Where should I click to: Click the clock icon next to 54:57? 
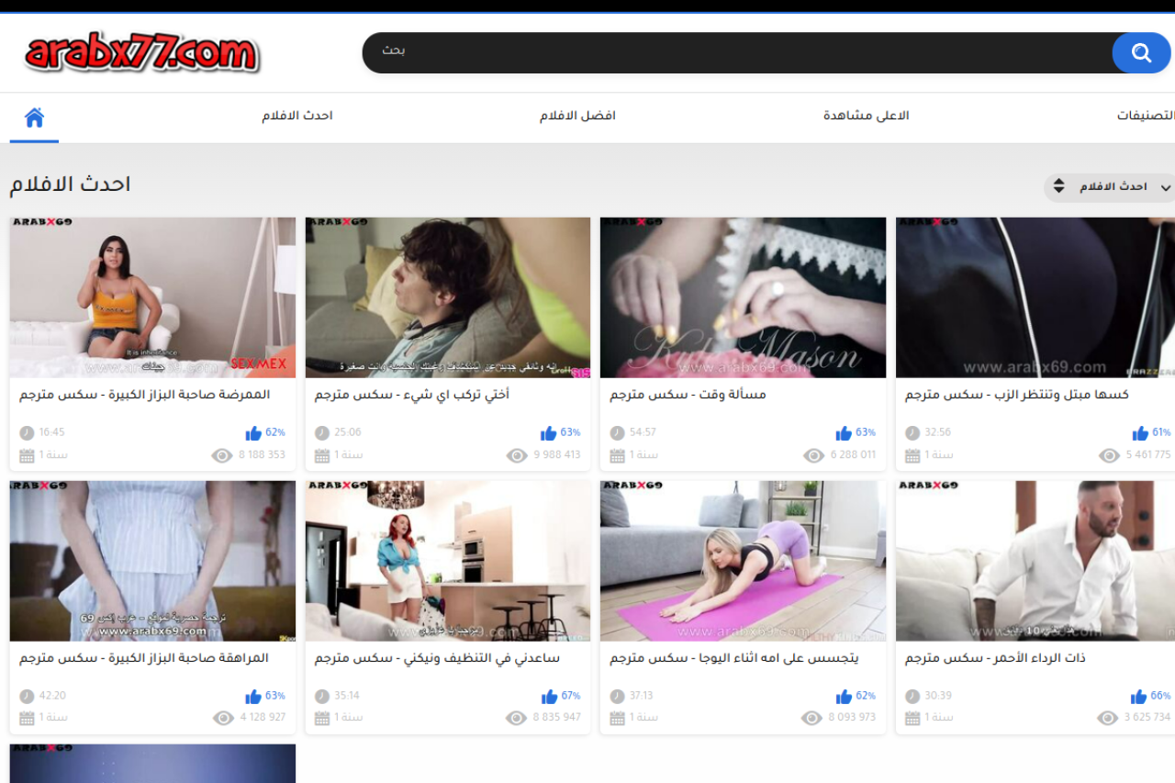coord(617,433)
